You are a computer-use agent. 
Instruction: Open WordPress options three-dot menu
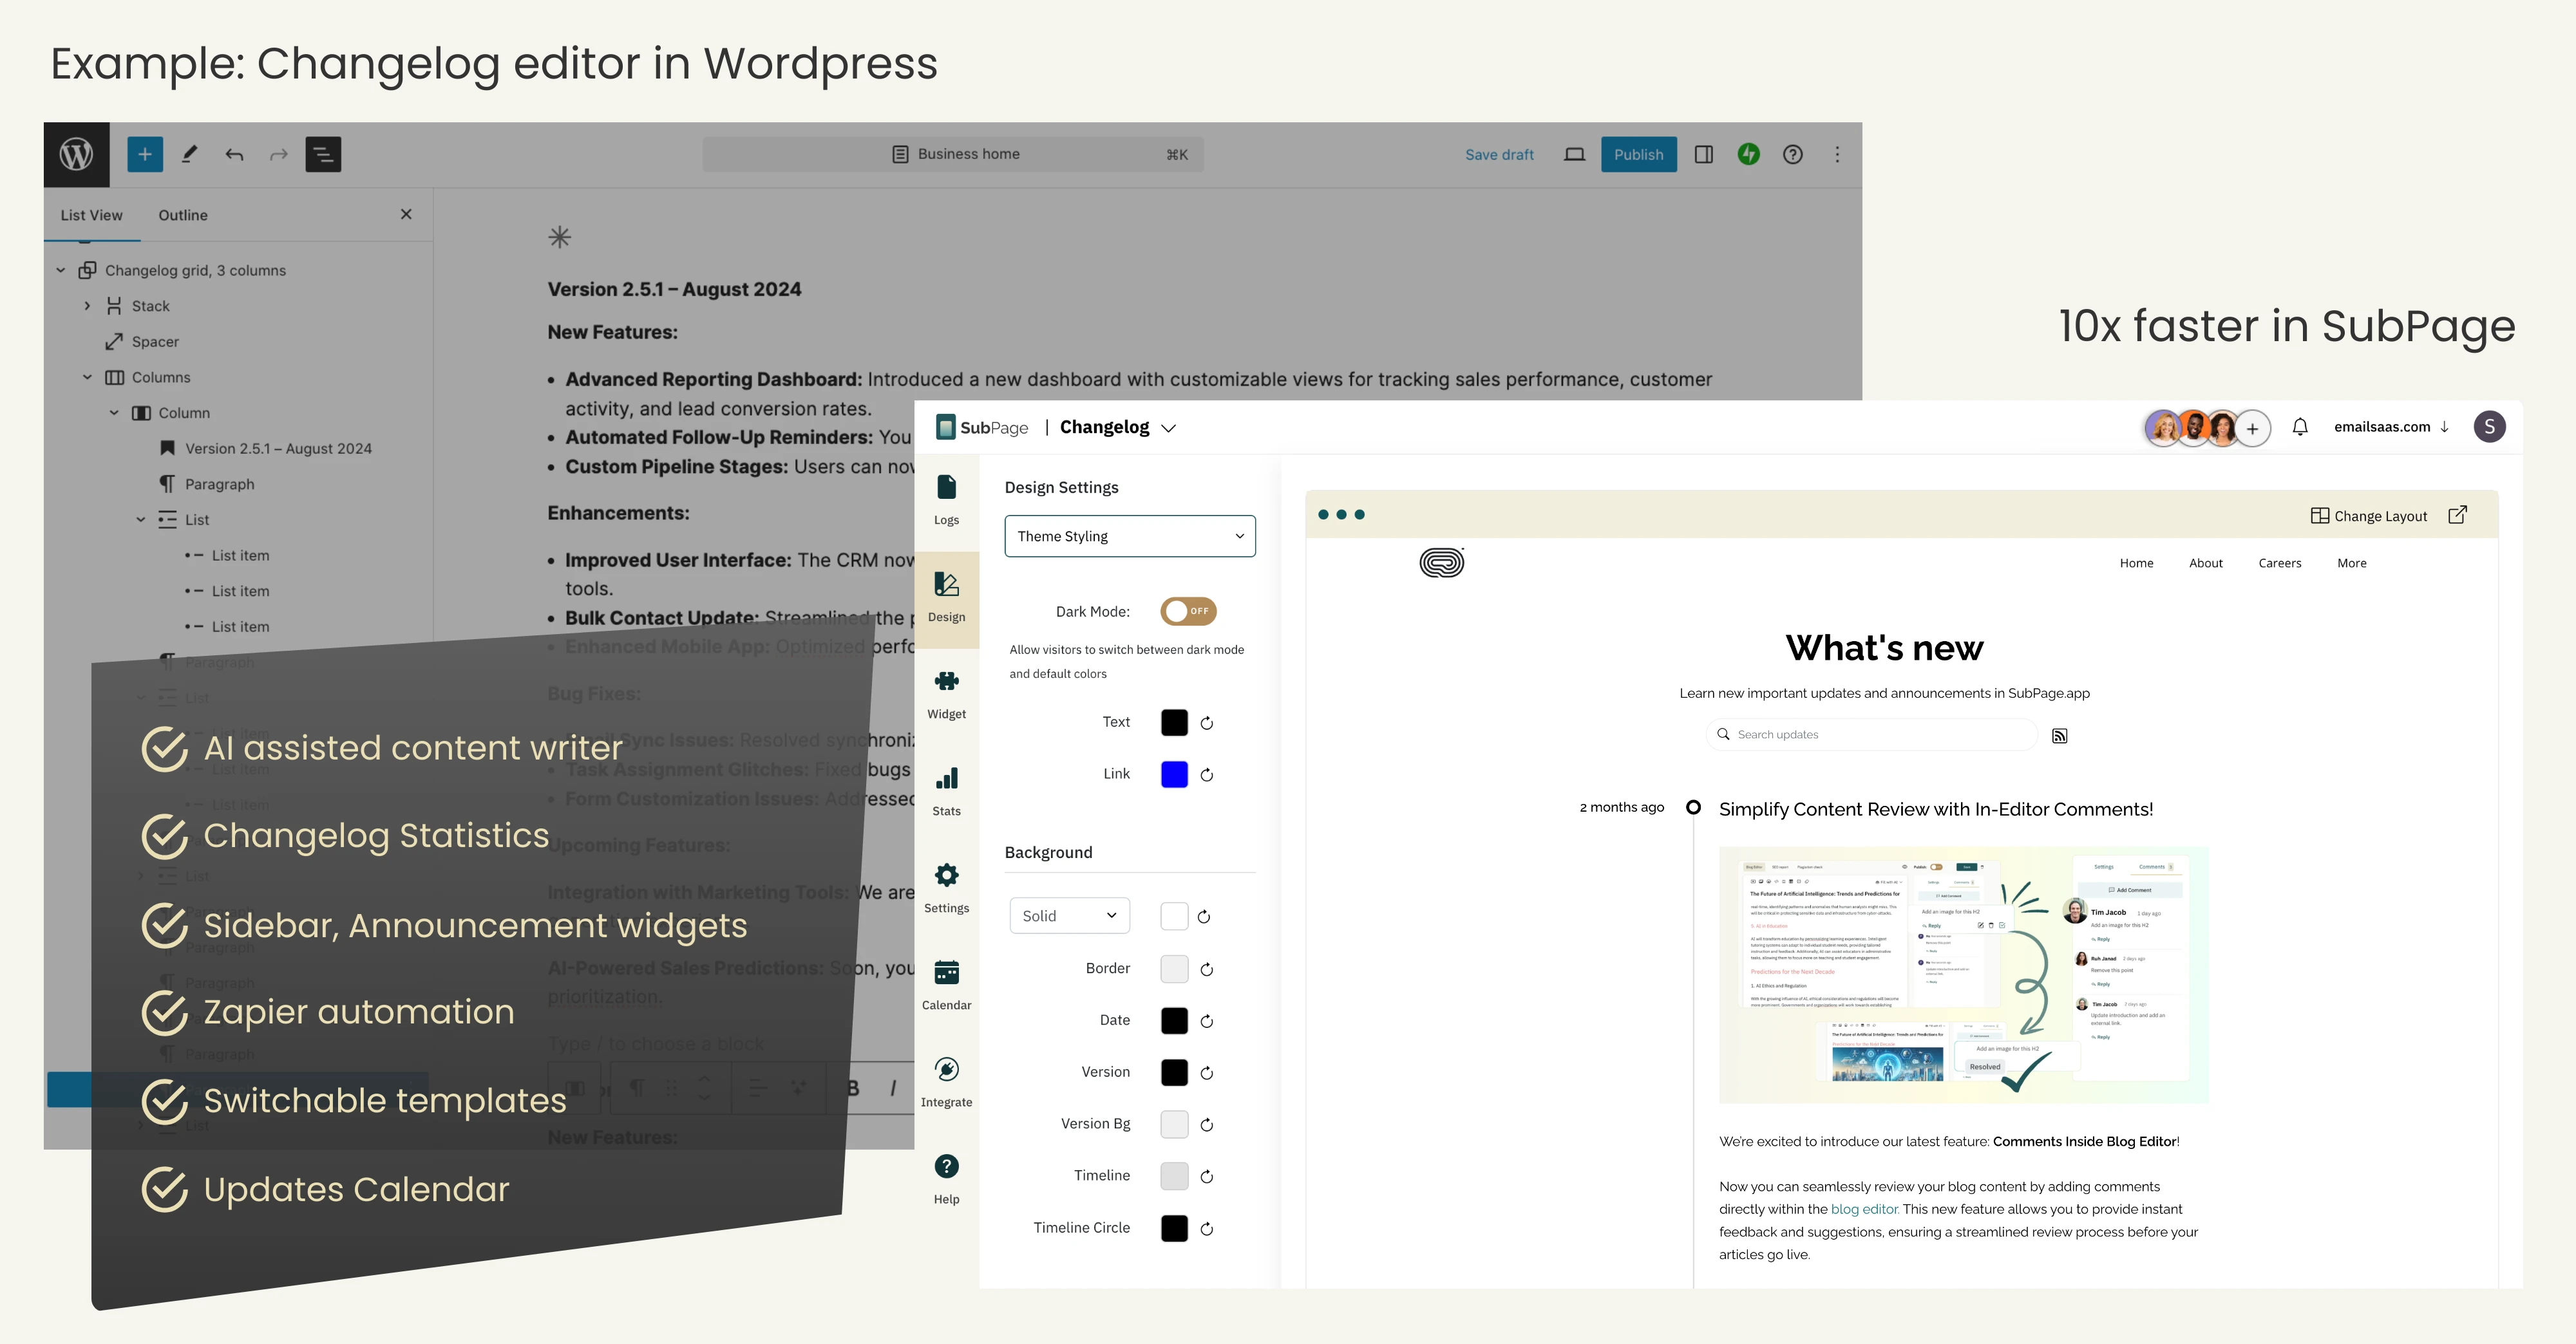point(1837,154)
